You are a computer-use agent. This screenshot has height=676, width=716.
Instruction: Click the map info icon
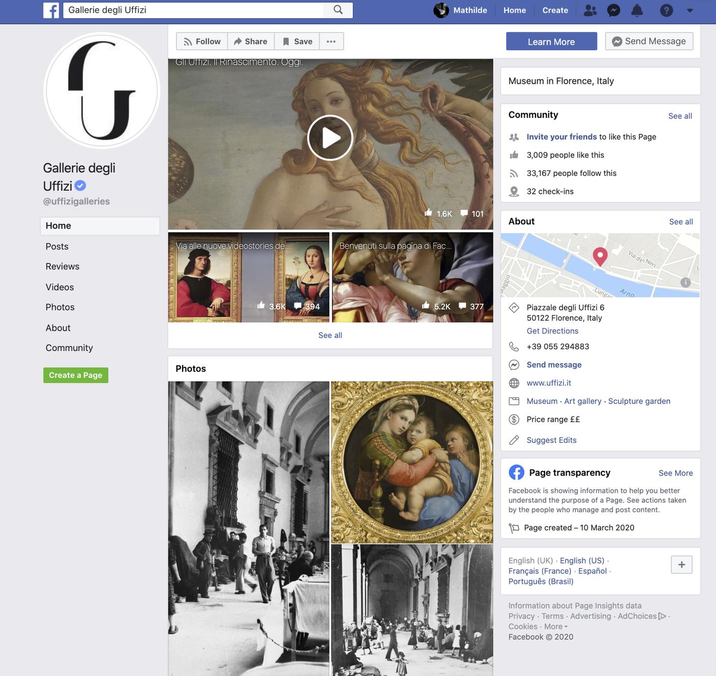pos(686,282)
